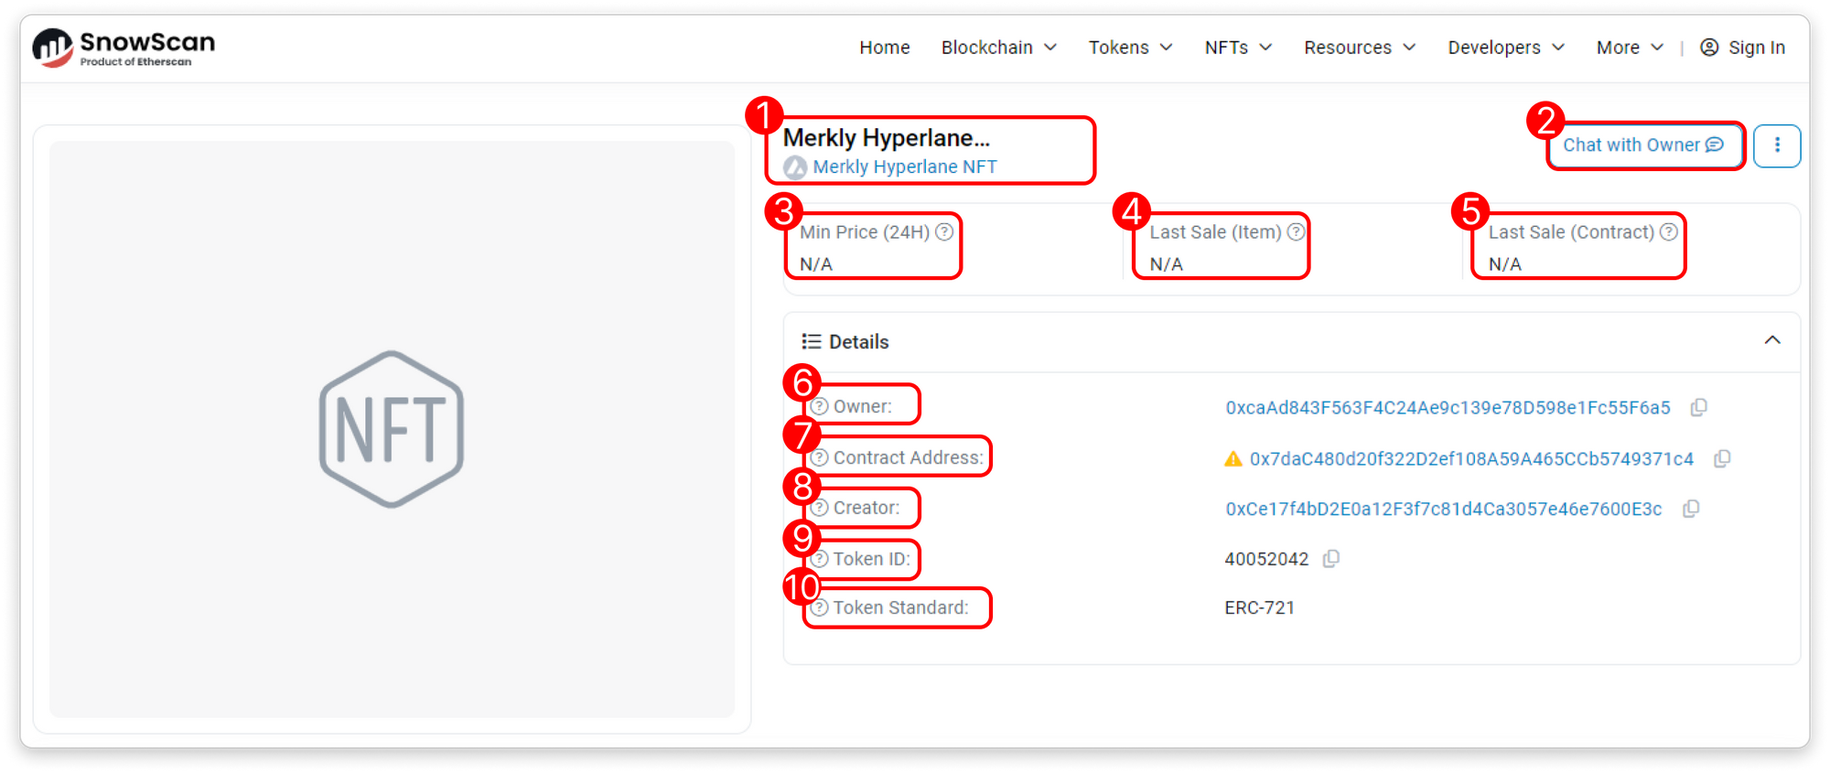Collapse the Details section
Viewport: 1830px width, 773px height.
click(1772, 340)
